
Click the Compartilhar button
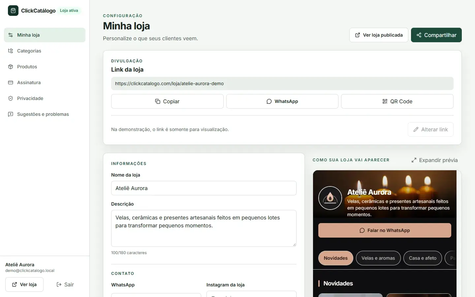(x=436, y=35)
